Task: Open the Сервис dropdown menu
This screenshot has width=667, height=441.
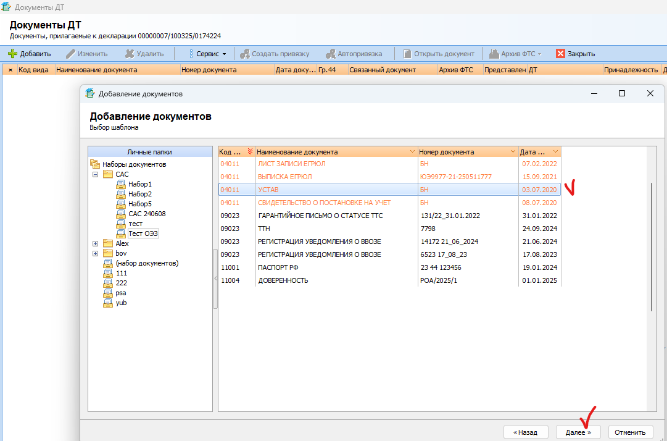Action: click(x=207, y=54)
